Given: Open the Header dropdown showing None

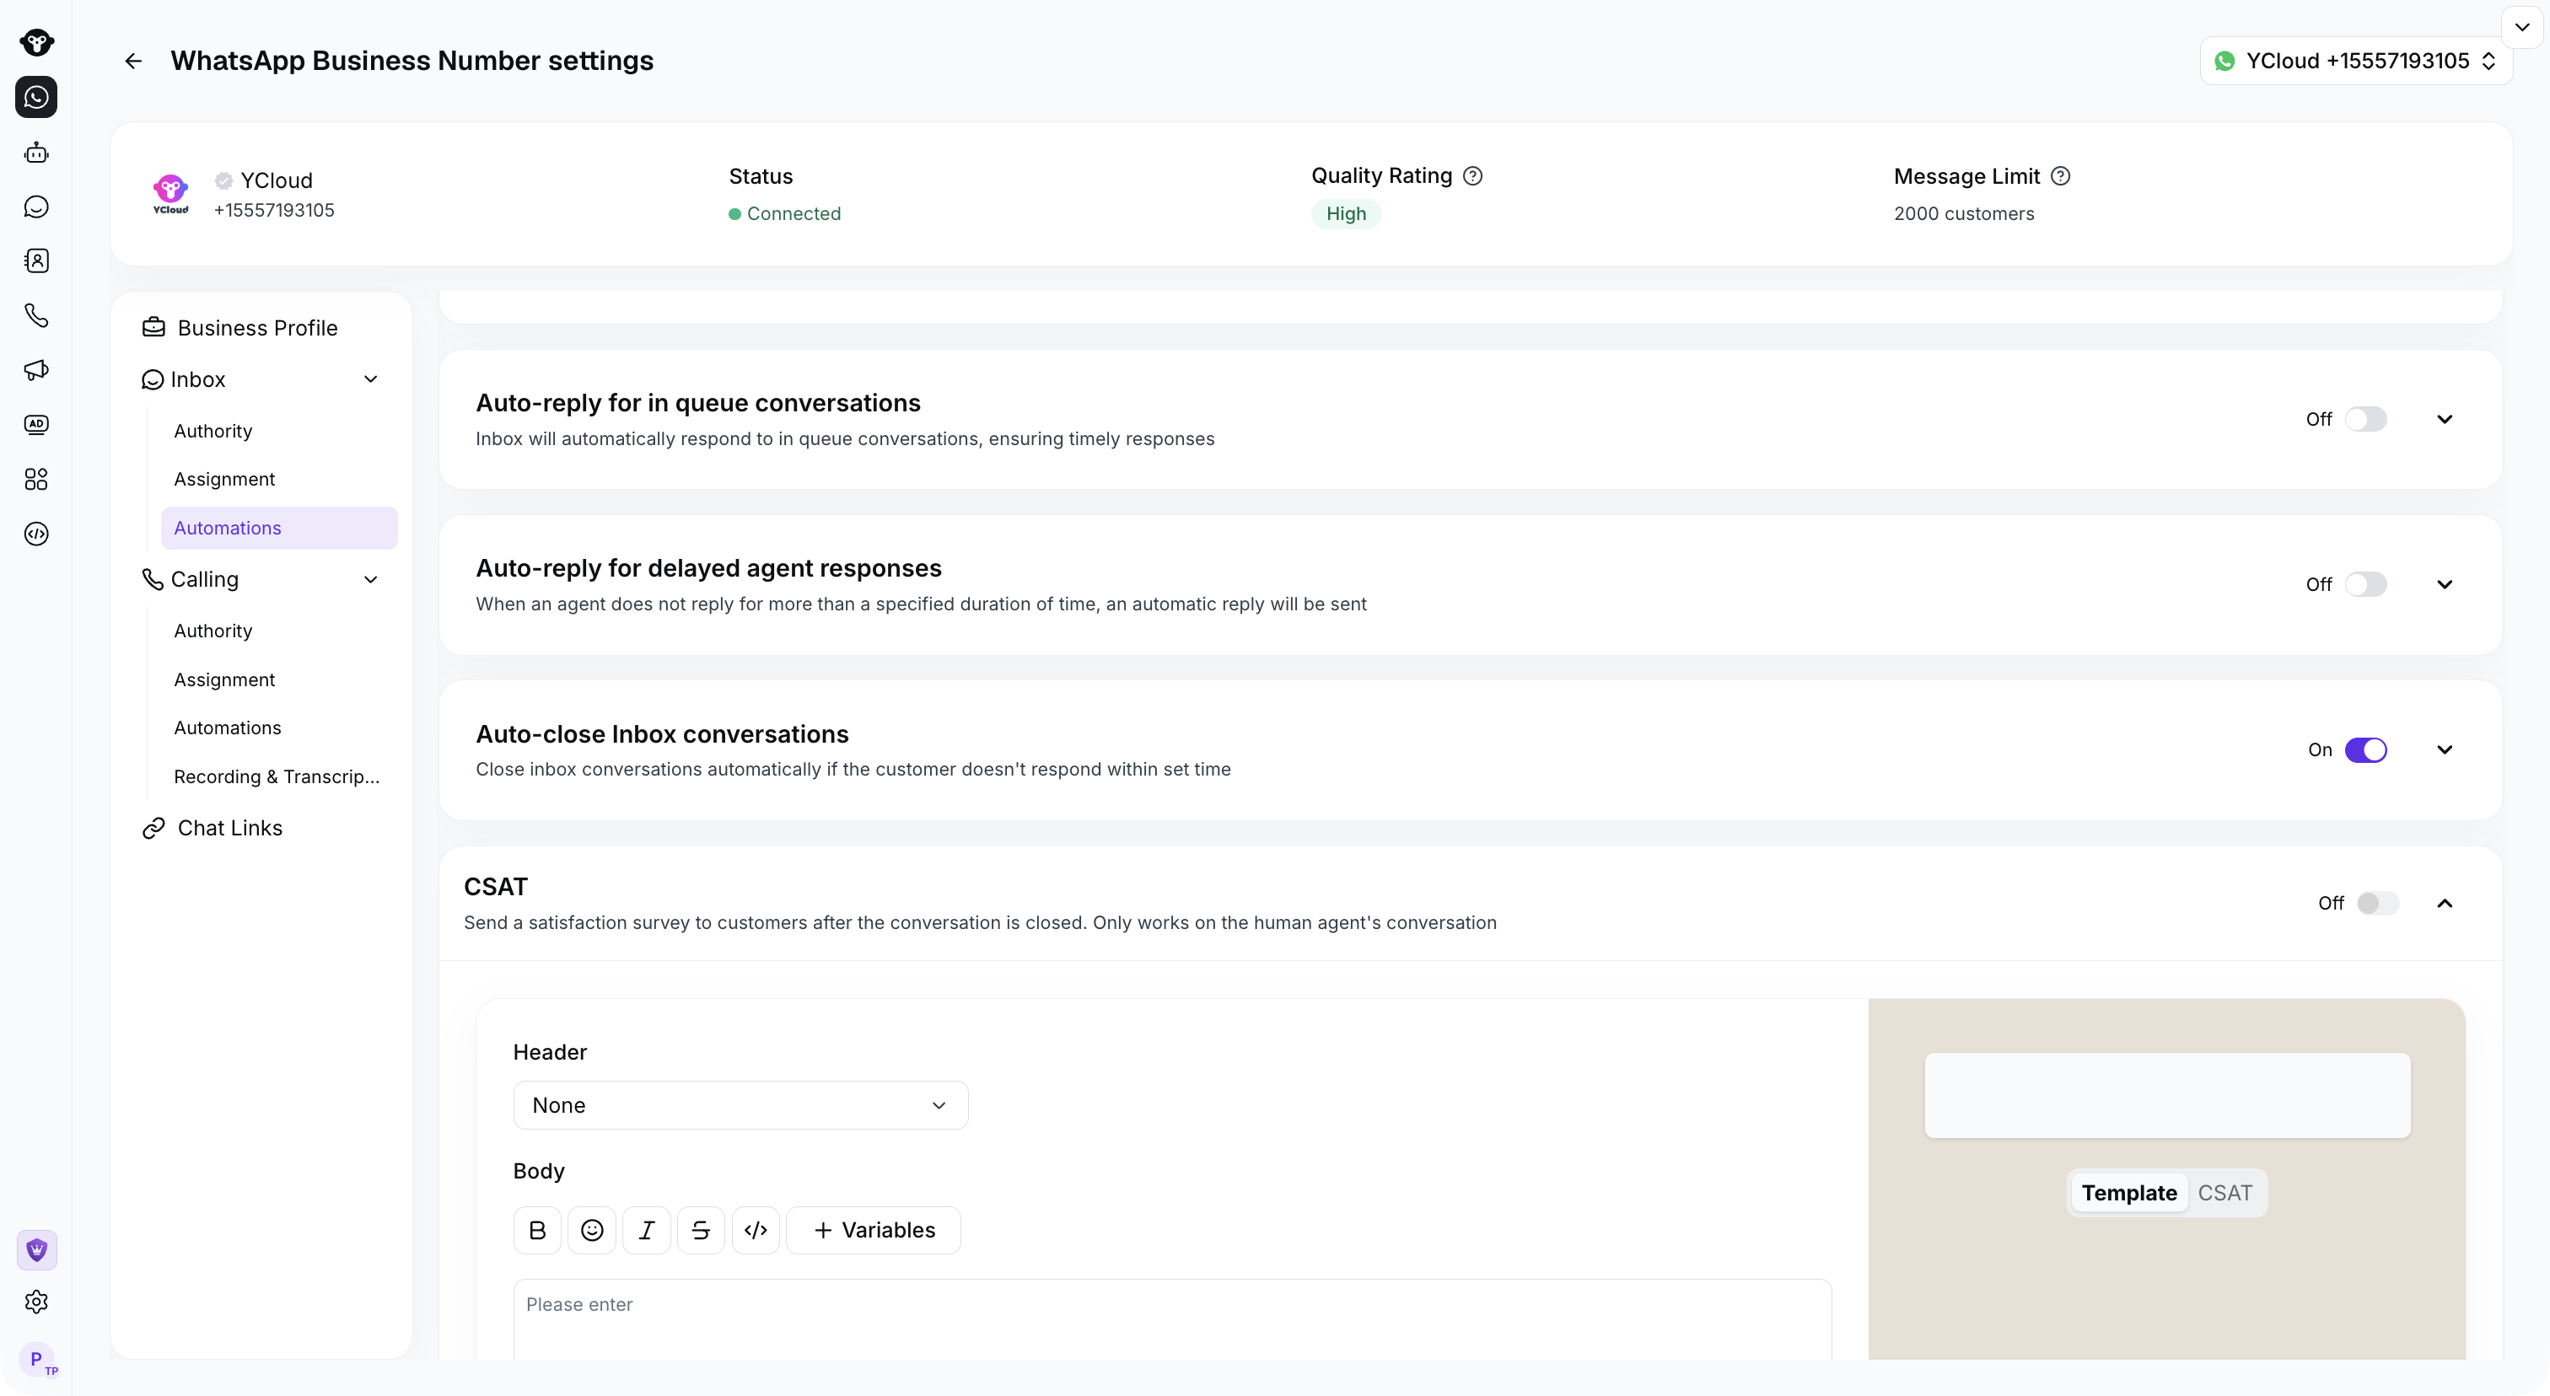Looking at the screenshot, I should pos(740,1105).
